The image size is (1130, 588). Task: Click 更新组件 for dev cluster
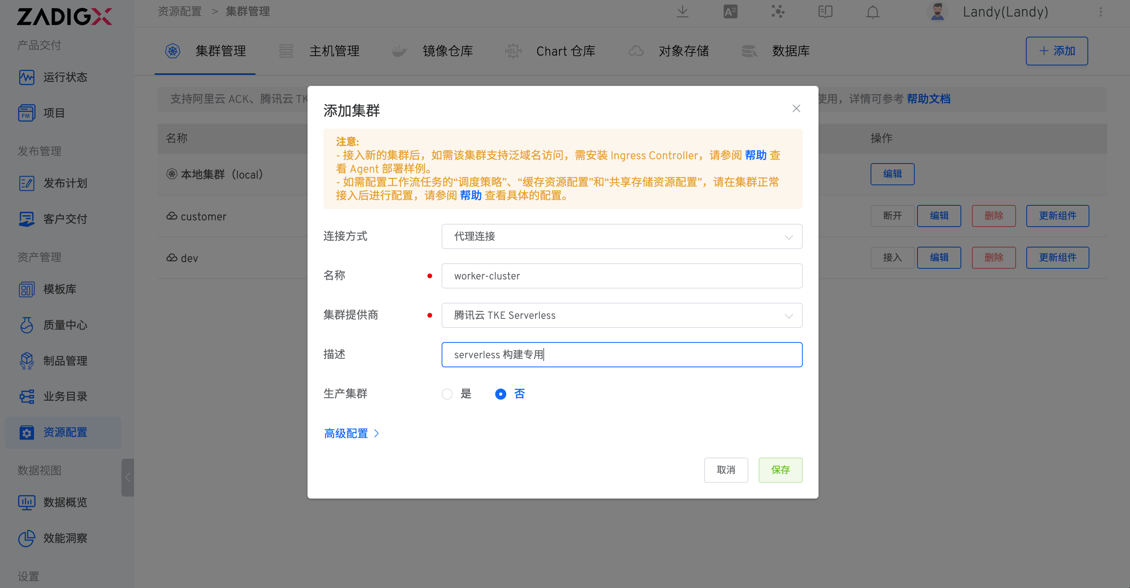pos(1057,257)
